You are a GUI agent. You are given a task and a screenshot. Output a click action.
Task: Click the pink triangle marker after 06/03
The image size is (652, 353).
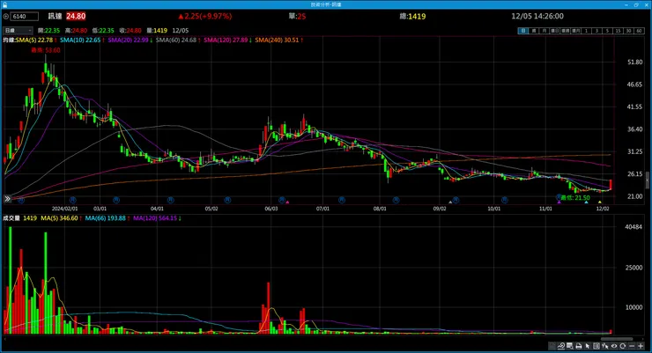pos(287,202)
